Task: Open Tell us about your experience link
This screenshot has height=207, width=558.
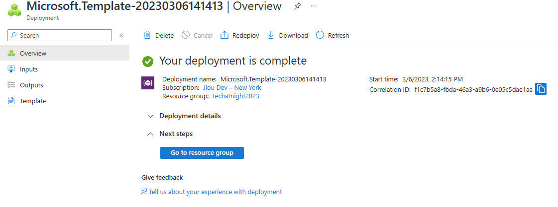Action: point(216,192)
